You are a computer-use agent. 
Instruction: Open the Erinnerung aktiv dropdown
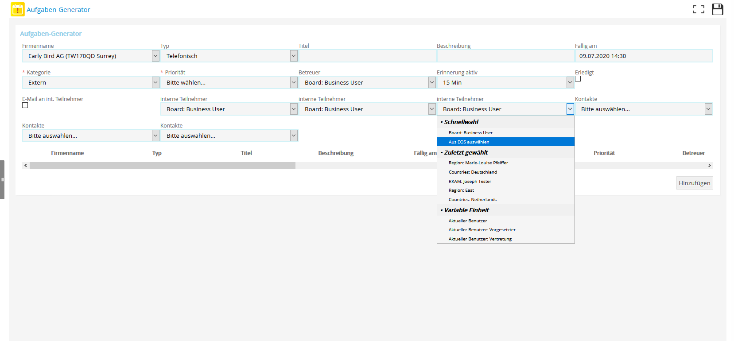tap(570, 82)
